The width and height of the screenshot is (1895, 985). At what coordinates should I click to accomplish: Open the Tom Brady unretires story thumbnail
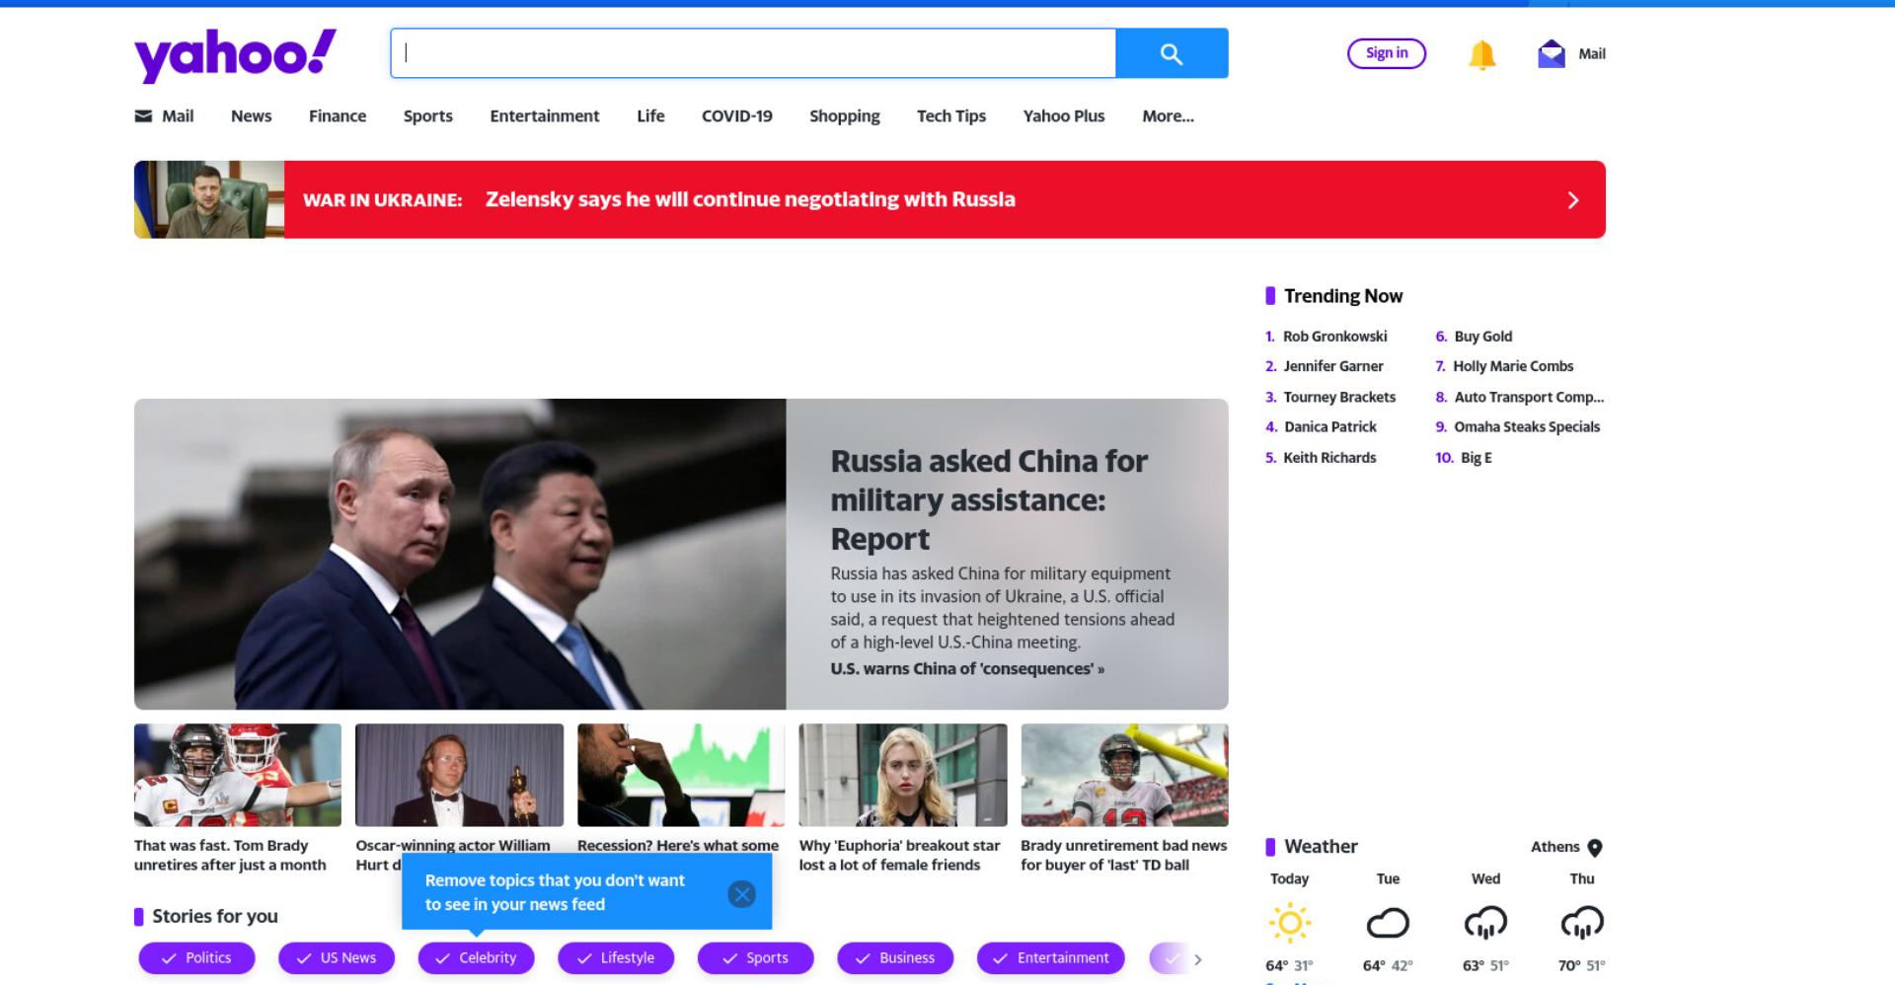[238, 775]
